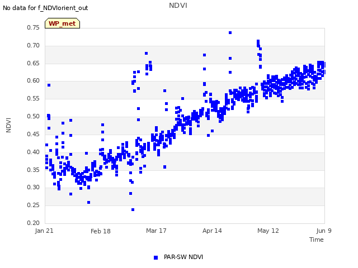Click the 0.75 y-axis tick label

[x=34, y=27]
